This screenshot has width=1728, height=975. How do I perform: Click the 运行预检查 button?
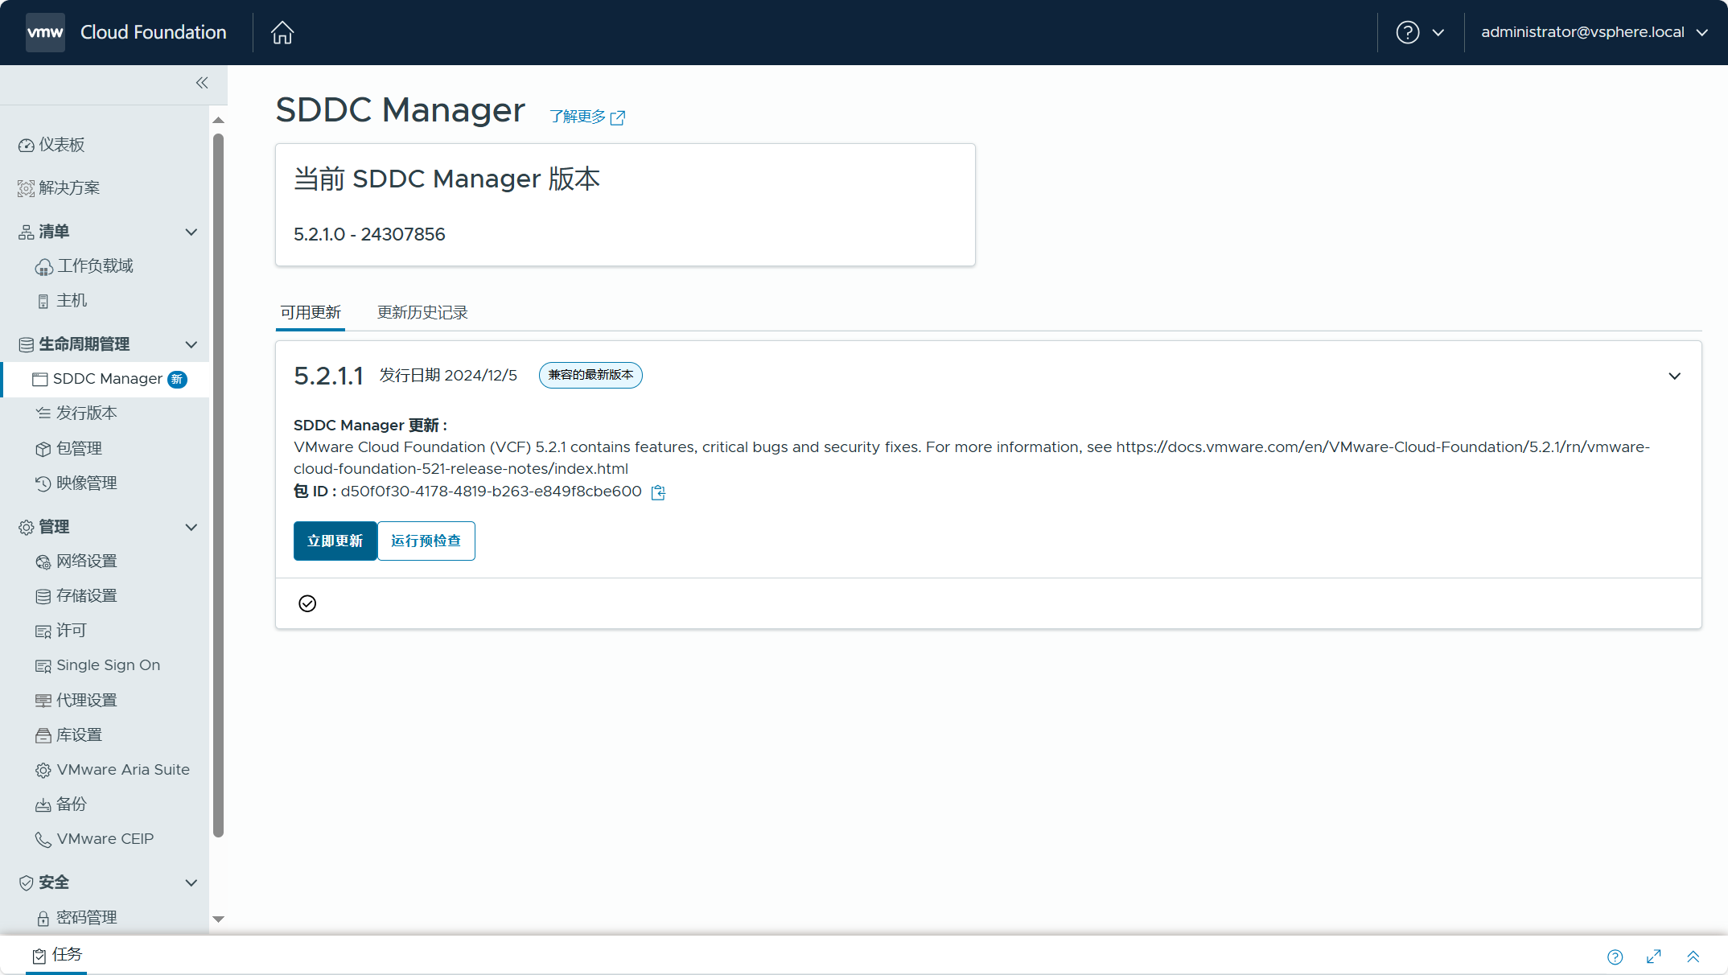coord(426,541)
